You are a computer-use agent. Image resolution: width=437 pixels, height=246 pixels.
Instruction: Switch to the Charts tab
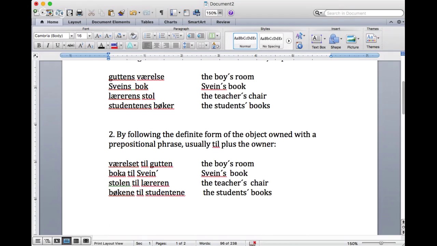[171, 22]
